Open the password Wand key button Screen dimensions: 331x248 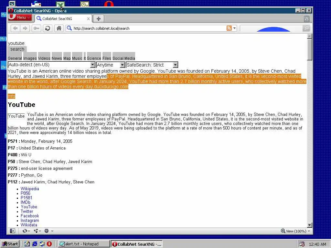36,28
